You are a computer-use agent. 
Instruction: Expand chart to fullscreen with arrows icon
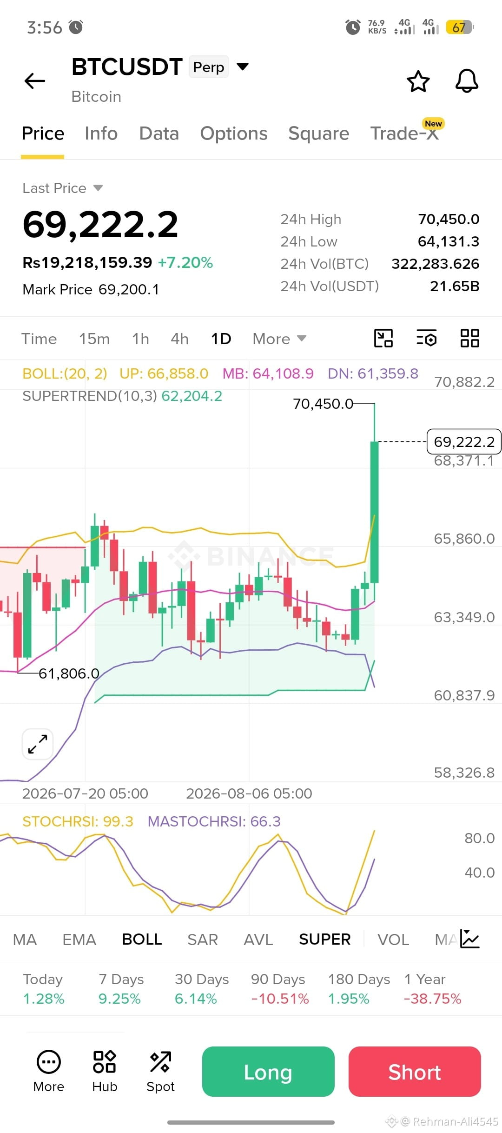[38, 744]
